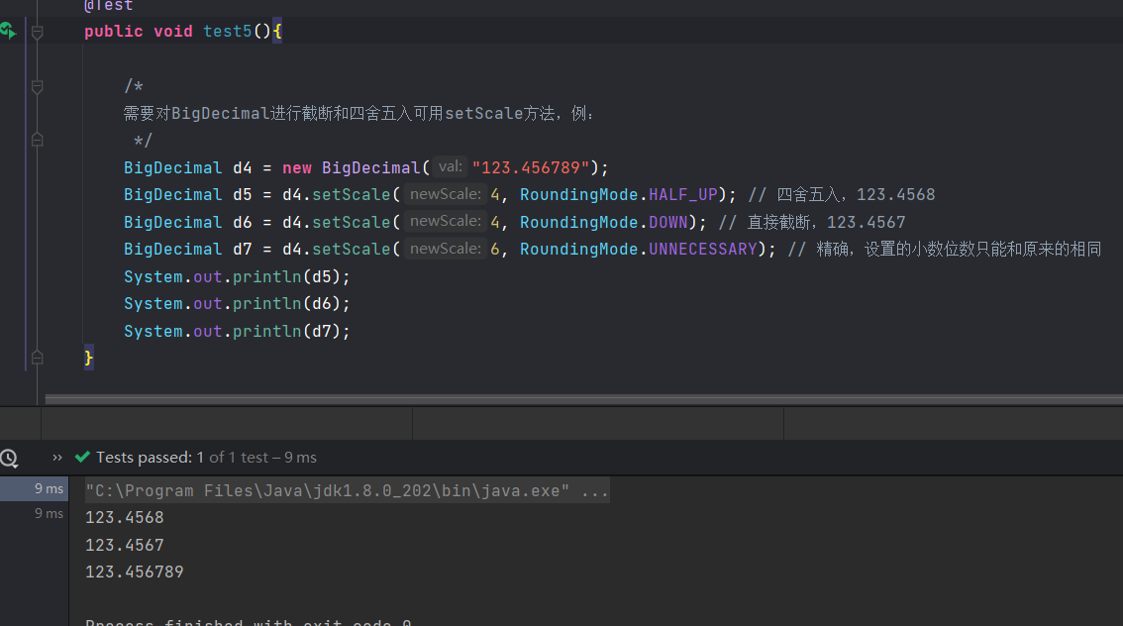The width and height of the screenshot is (1123, 626).
Task: Select the highlighted 9 ms test row
Action: [x=35, y=488]
